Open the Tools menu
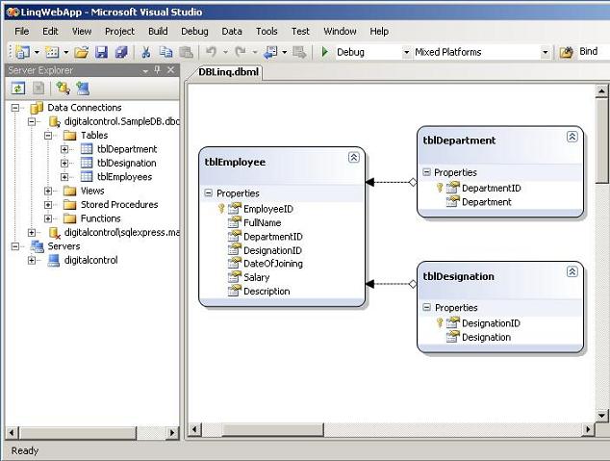 (x=267, y=31)
